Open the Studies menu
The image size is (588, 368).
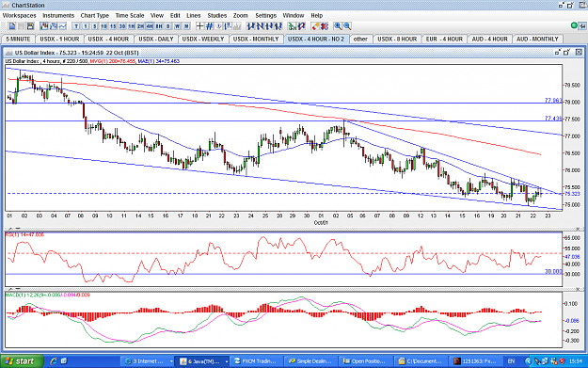[217, 15]
